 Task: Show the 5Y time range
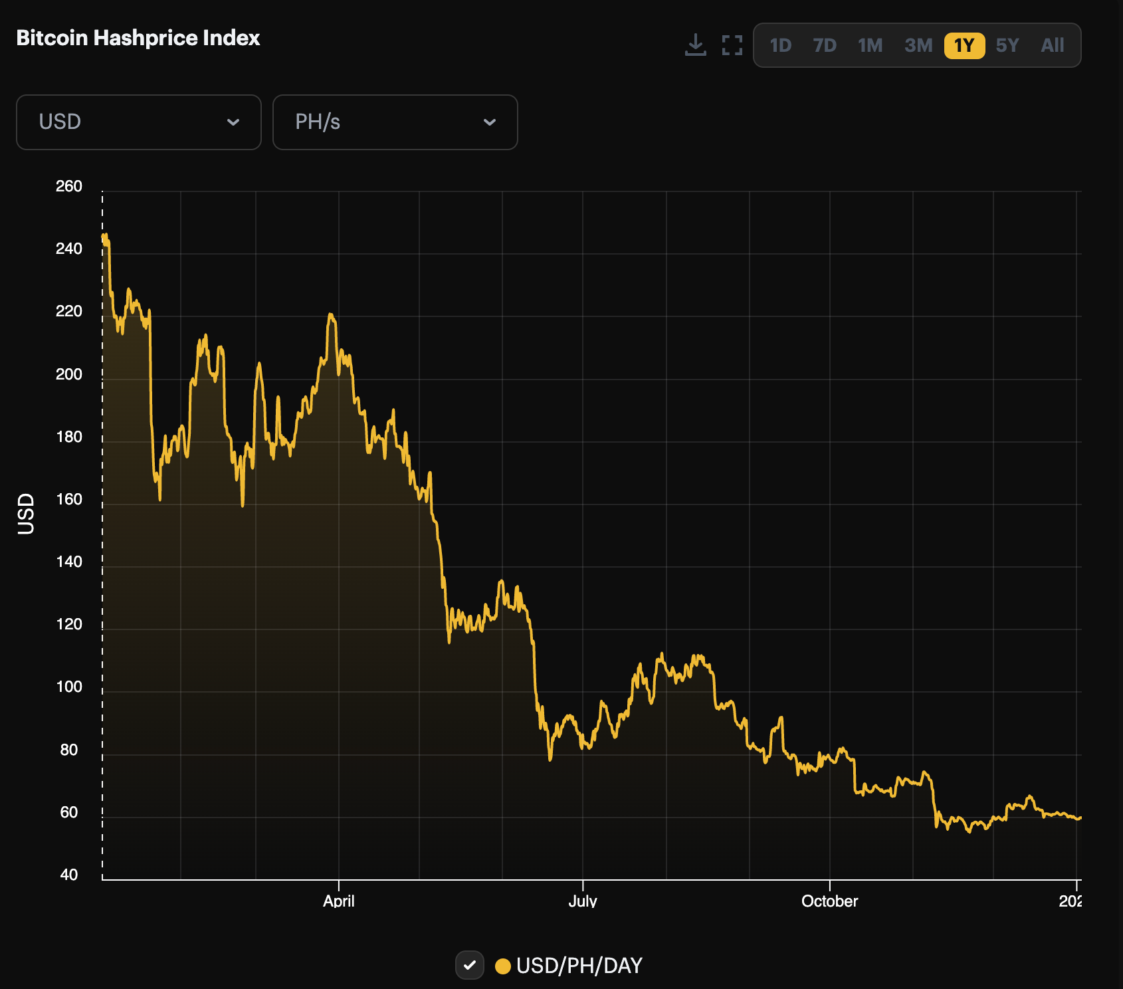pyautogui.click(x=1007, y=45)
